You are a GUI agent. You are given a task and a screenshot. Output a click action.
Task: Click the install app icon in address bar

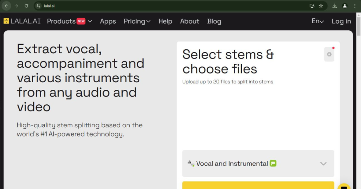coord(312,6)
